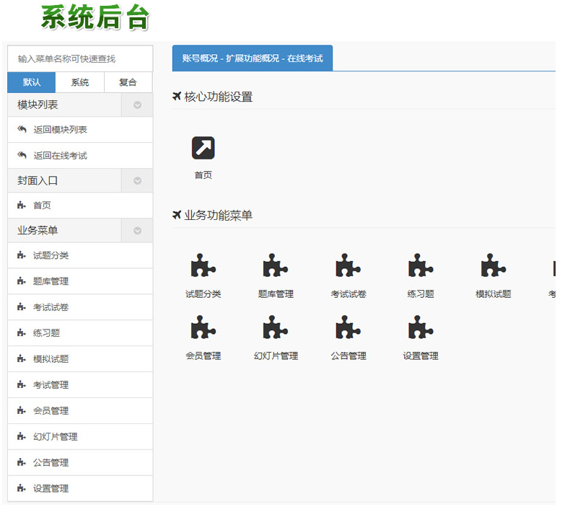Collapse the 业务菜单 section chevron
The height and width of the screenshot is (507, 565).
pyautogui.click(x=137, y=231)
